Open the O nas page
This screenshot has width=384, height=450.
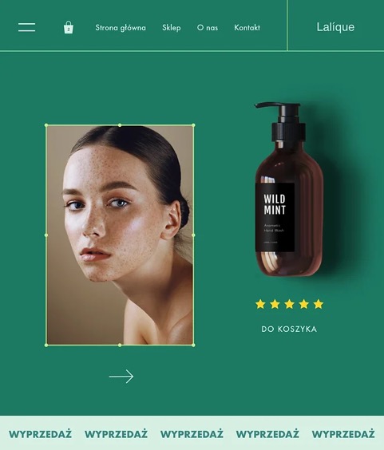[x=208, y=28]
